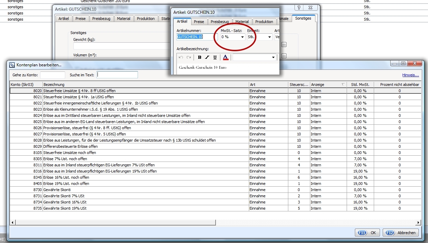
Task: Select row 8026 Provisionserlöse steuerfrei
Action: click(216, 128)
